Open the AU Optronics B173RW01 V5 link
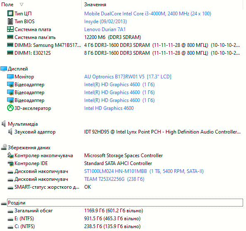Screen dimensions: 246x231 (x=128, y=77)
